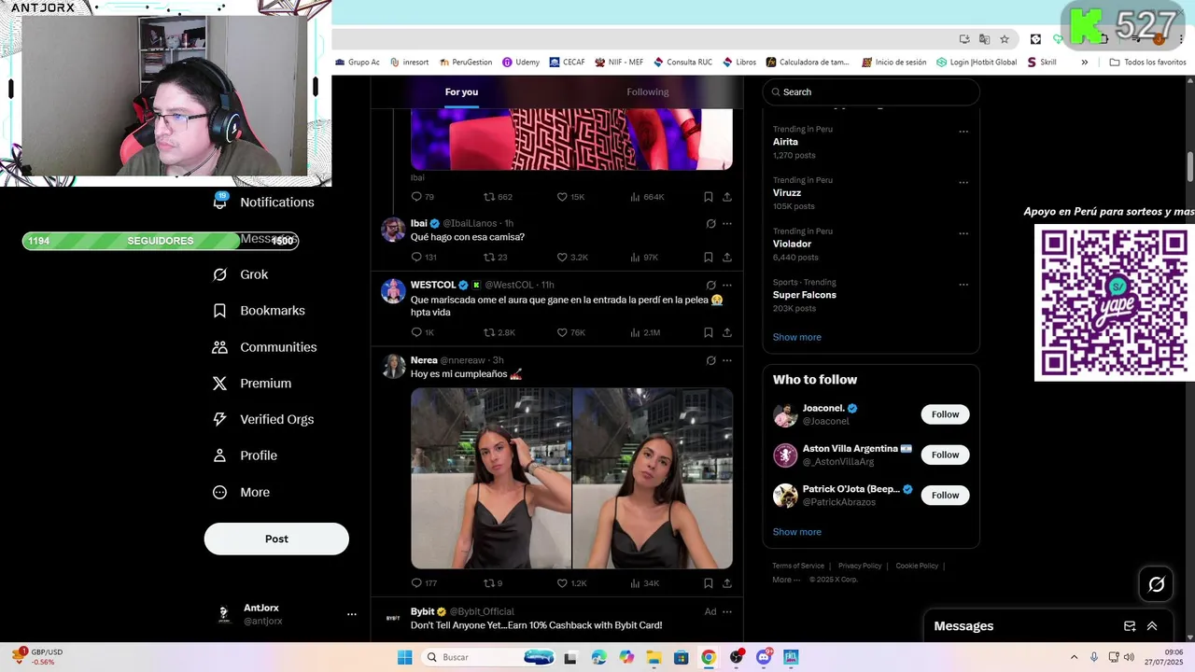Image resolution: width=1195 pixels, height=672 pixels.
Task: Show hidden bookmarks overflow chevron
Action: (1084, 63)
